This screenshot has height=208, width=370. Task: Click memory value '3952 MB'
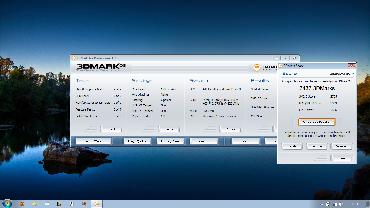tap(208, 111)
